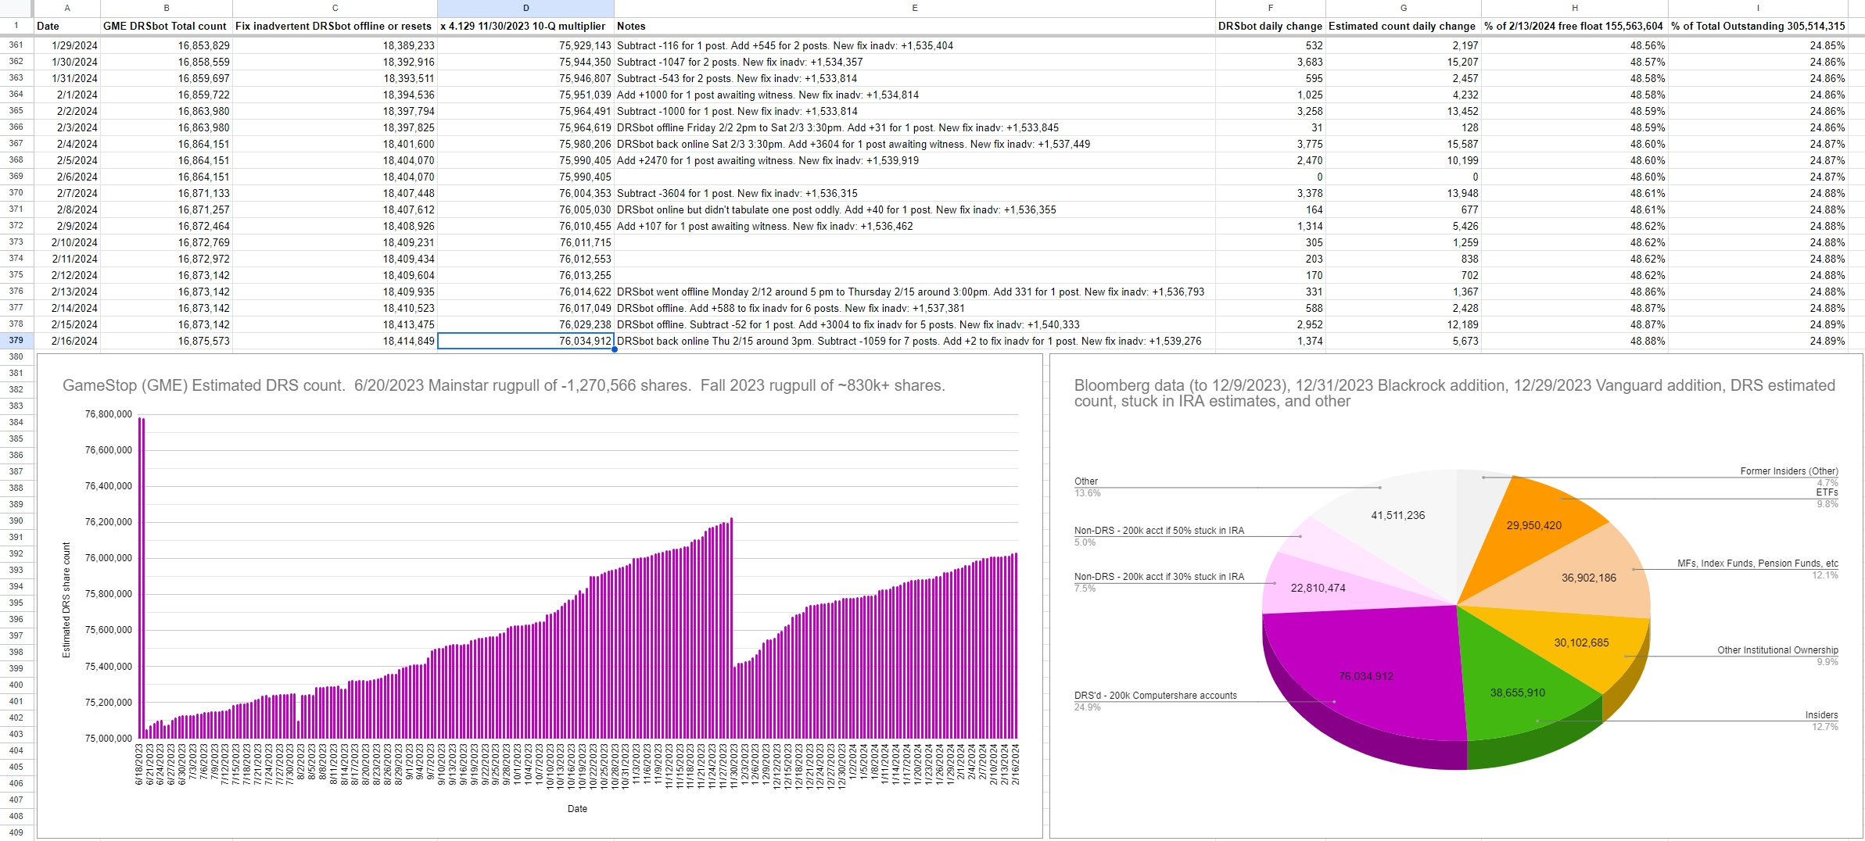Screen dimensions: 1865x841
Task: Select column E header
Action: 914,8
